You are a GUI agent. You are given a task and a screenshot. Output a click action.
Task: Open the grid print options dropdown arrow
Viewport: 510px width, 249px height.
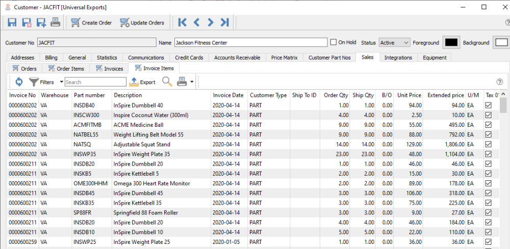192,81
